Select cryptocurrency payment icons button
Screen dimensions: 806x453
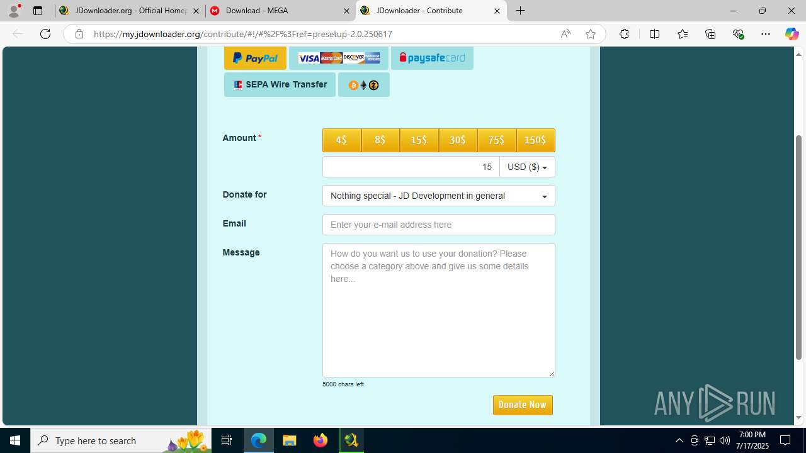(x=364, y=85)
